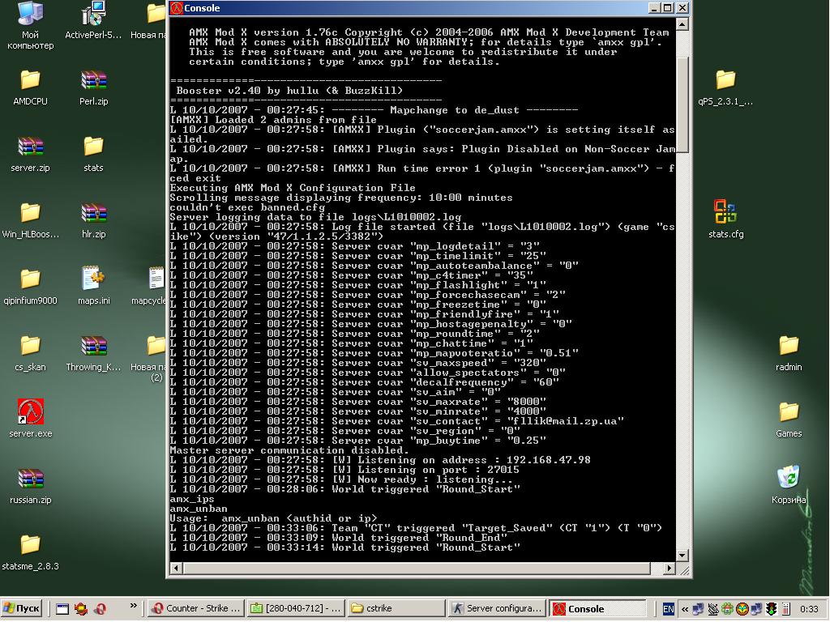Image resolution: width=830 pixels, height=622 pixels.
Task: Open the qPS_2.3.1_... folder icon
Action: point(725,87)
